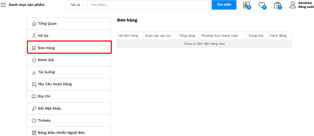Open the shopping cart icon
The image size is (314, 136).
(x=277, y=5)
